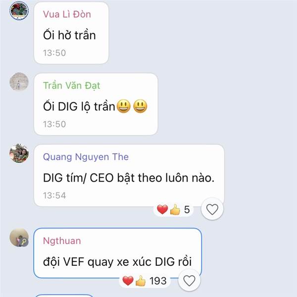The image size is (297, 297).
Task: Click the sender name Ngthuan
Action: point(62,241)
